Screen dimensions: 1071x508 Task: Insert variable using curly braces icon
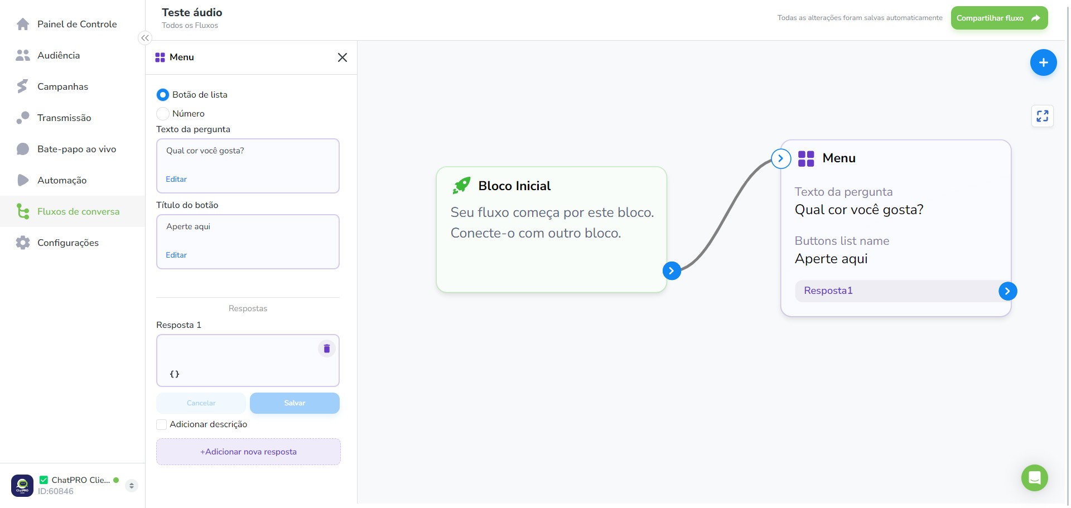tap(175, 374)
